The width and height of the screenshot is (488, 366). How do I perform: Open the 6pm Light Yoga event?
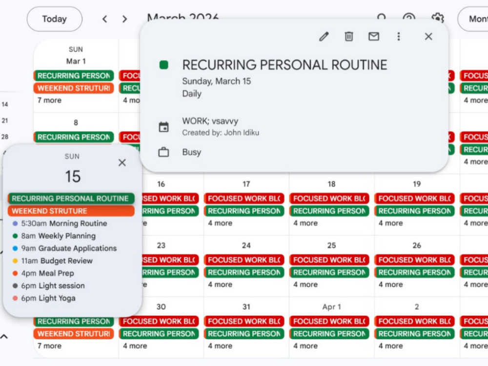click(44, 298)
